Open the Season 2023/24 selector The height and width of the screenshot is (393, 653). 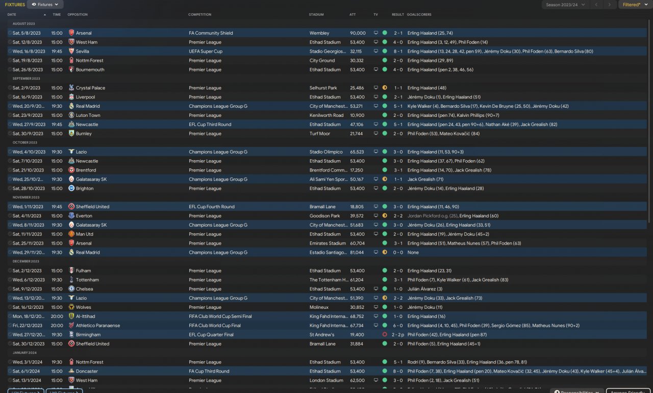click(x=565, y=5)
